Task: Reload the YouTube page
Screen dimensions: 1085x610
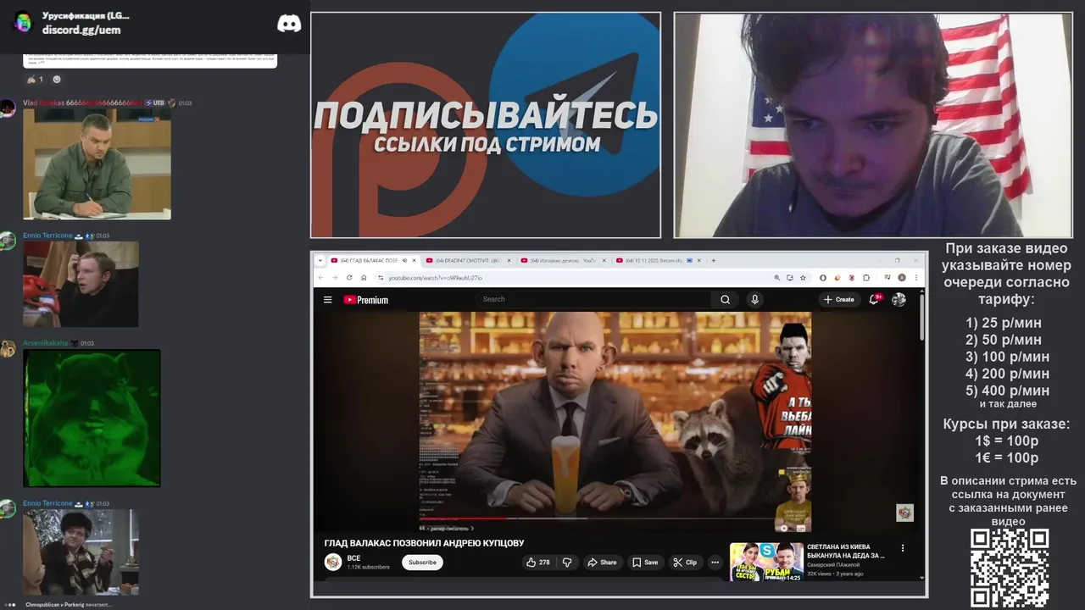Action: [x=349, y=277]
